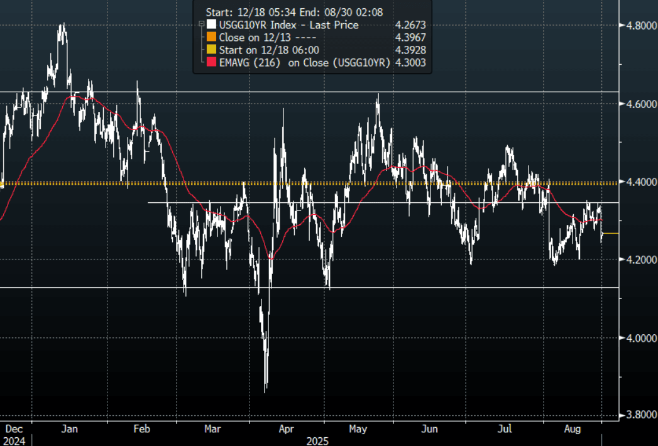Click the 2024 year label
Image resolution: width=658 pixels, height=446 pixels.
click(x=14, y=441)
